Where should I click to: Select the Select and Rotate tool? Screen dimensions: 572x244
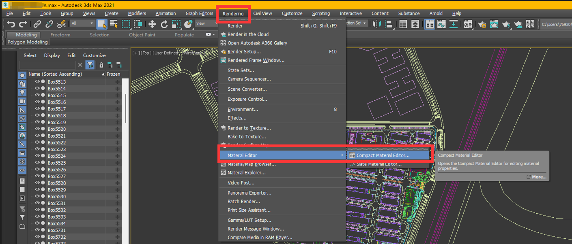click(x=164, y=24)
